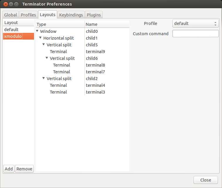This screenshot has width=222, height=188.
Task: Collapse the Window tree node
Action: (x=37, y=31)
